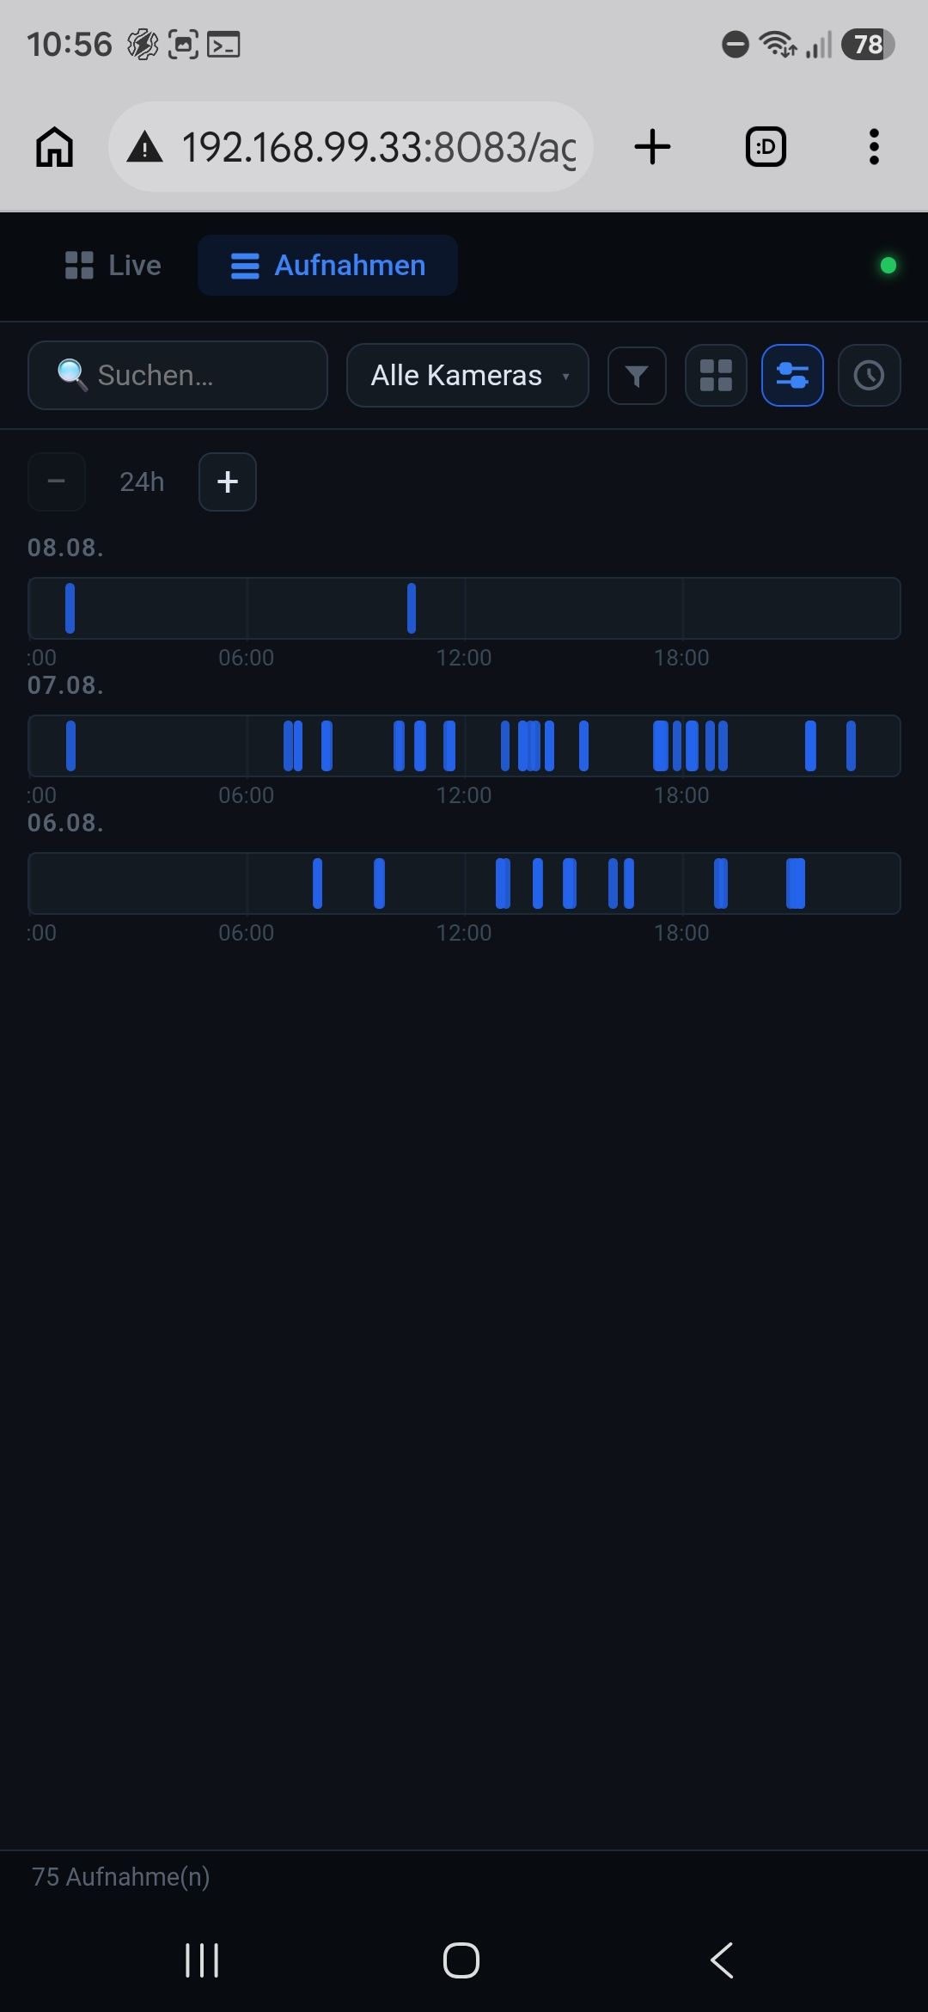This screenshot has height=2012, width=928.
Task: Open the browser tab switcher
Action: [x=766, y=147]
